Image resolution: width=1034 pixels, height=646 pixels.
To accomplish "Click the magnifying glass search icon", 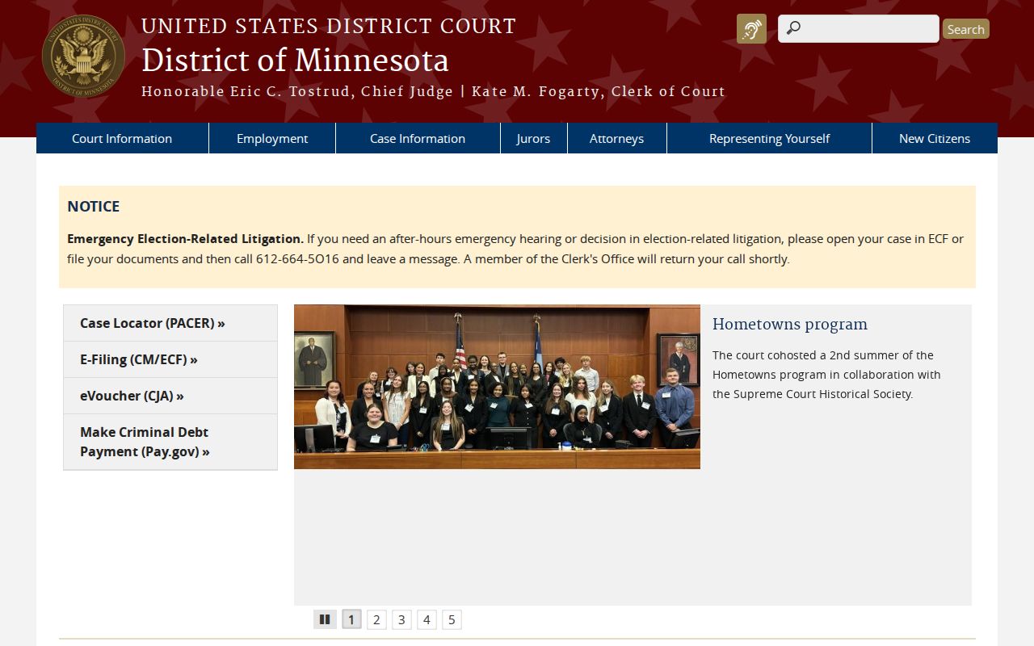I will pyautogui.click(x=793, y=28).
